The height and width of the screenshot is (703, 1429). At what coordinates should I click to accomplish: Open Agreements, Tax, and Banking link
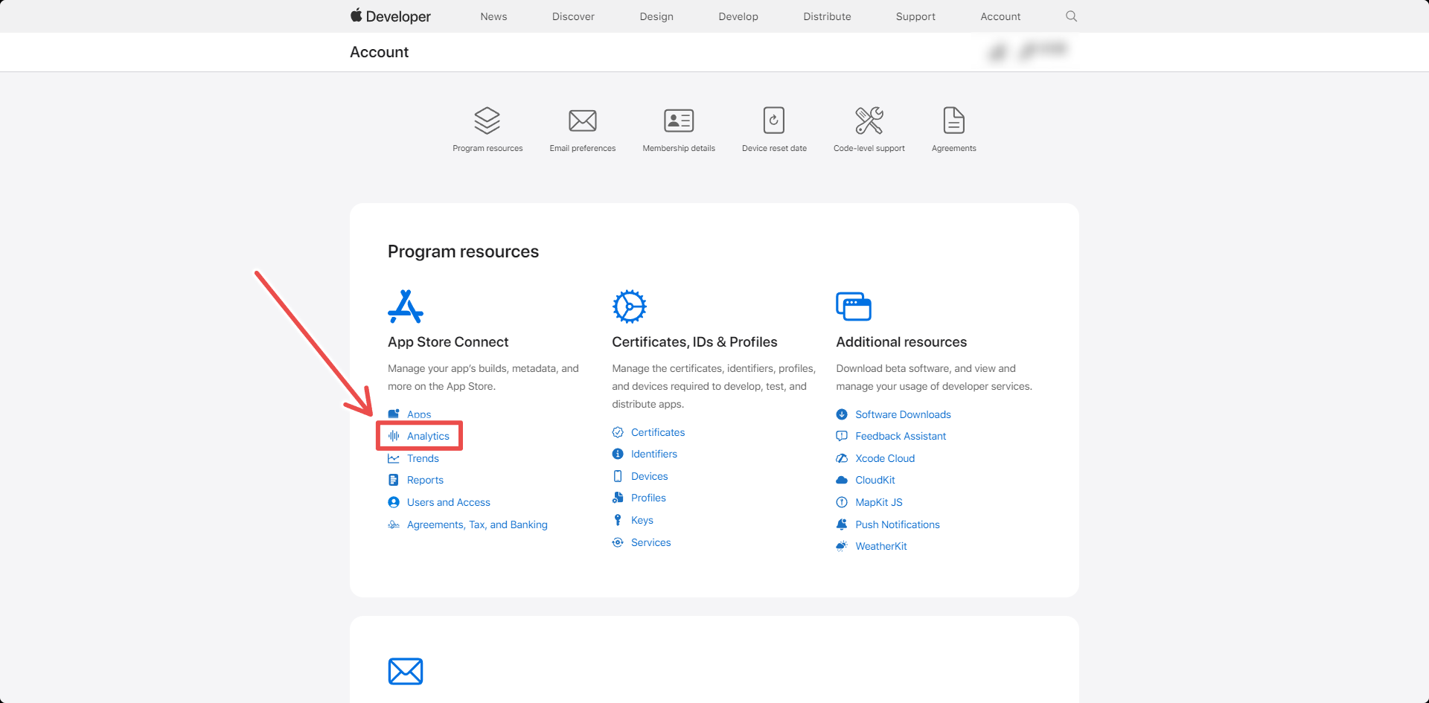(477, 524)
